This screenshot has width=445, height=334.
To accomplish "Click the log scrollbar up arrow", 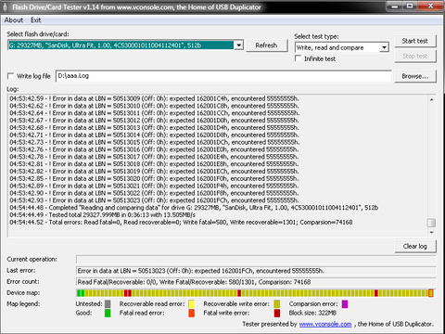I will click(431, 99).
